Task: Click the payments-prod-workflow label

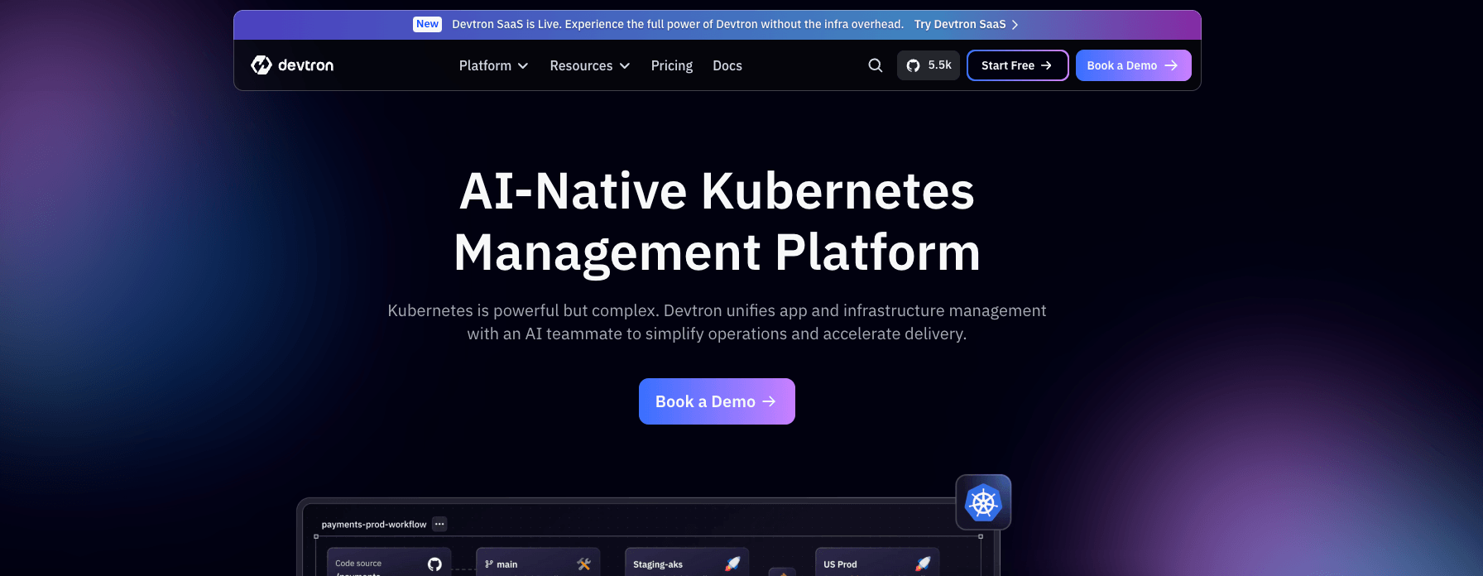Action: [374, 524]
